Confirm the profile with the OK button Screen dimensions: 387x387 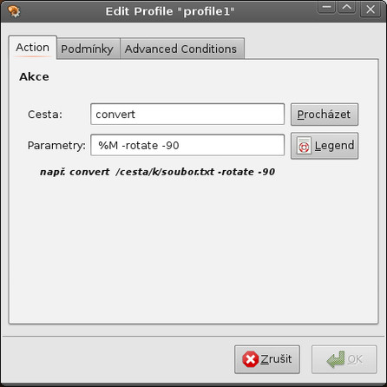coord(344,359)
